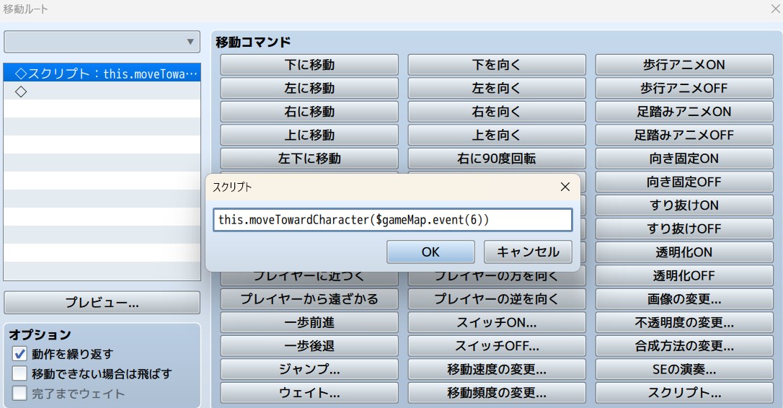Select the スクリプト entry in route list

102,74
